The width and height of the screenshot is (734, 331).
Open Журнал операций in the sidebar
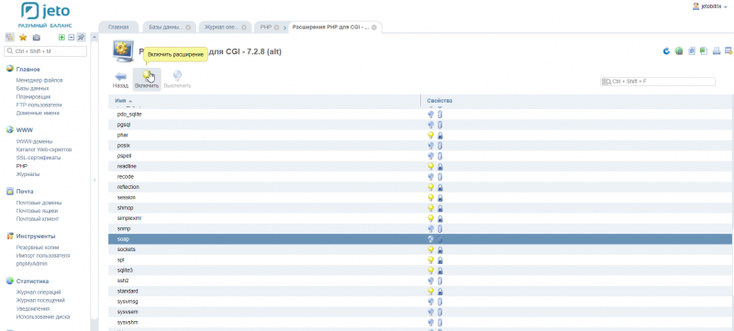39,292
